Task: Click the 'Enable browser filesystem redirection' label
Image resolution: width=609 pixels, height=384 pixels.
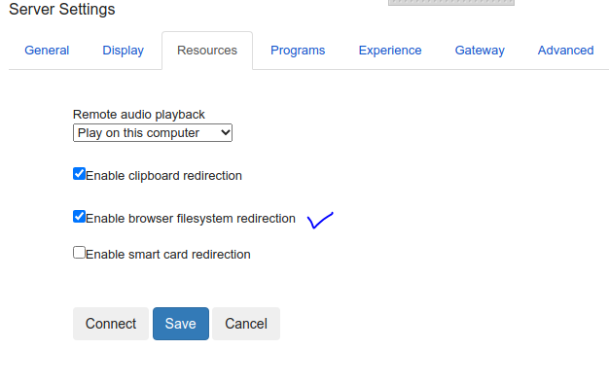Action: pyautogui.click(x=191, y=219)
